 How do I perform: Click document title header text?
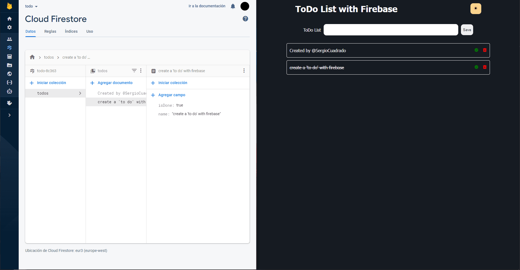[x=182, y=71]
